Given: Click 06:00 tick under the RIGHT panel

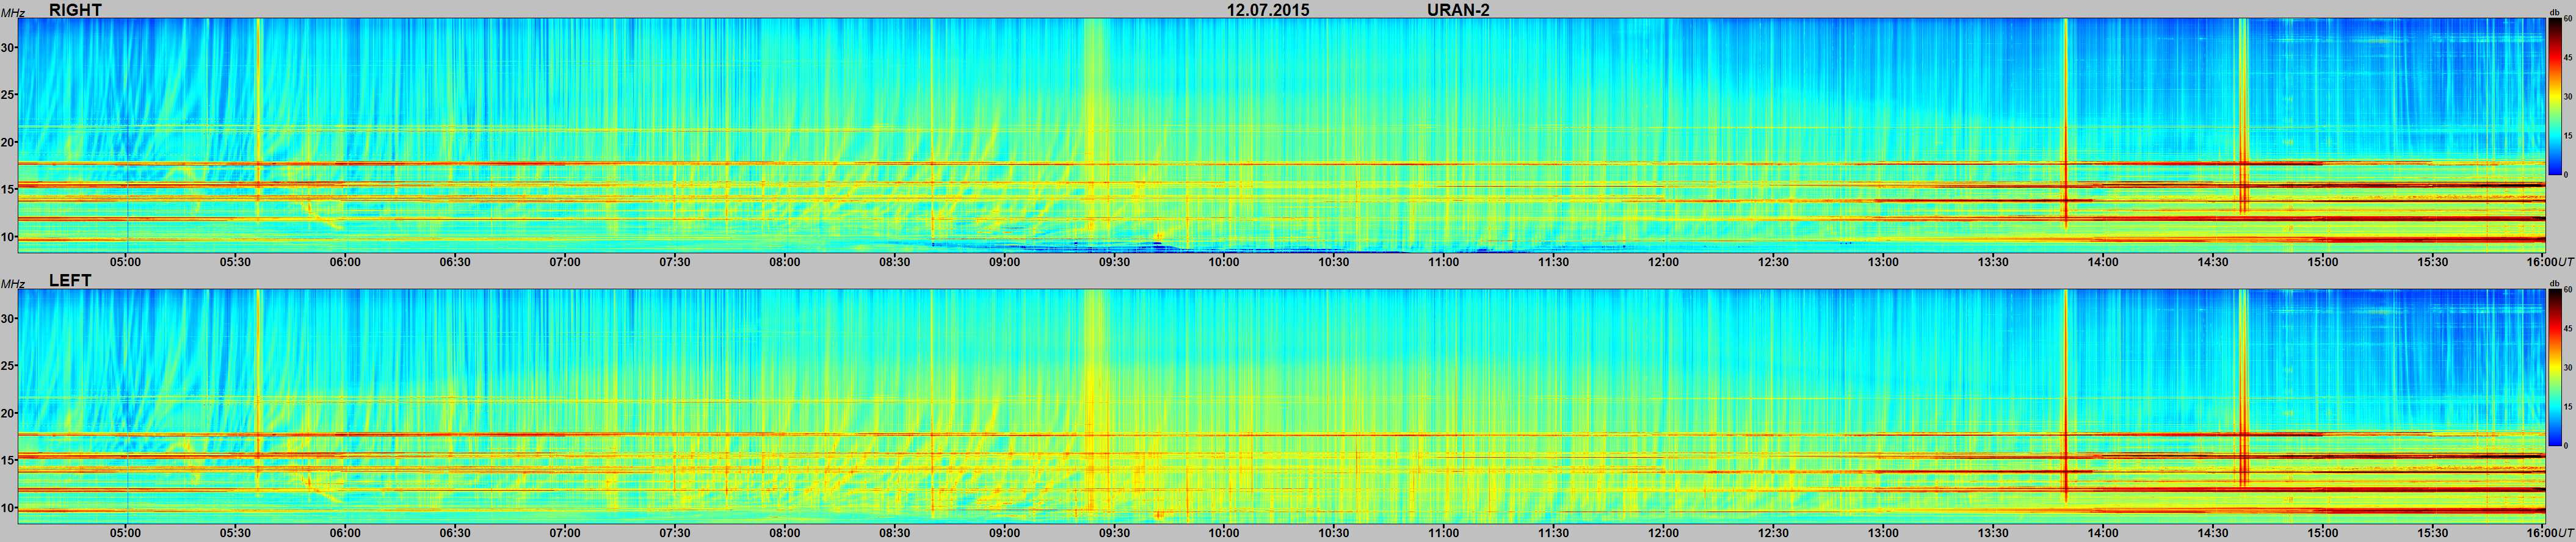Looking at the screenshot, I should coord(345,262).
